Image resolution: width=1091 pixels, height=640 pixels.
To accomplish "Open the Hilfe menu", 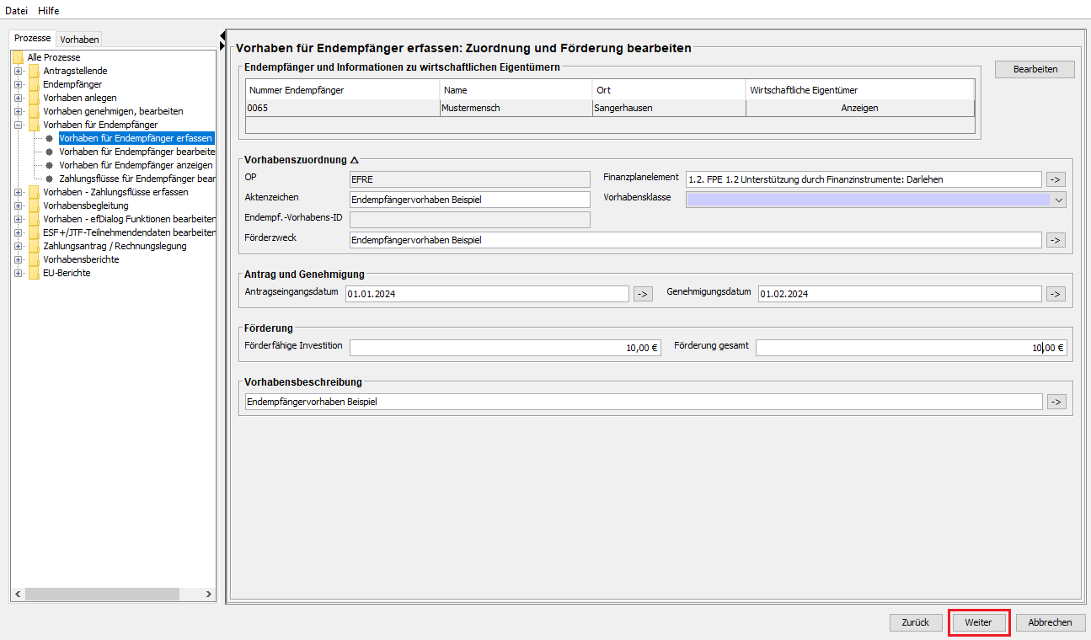I will click(49, 10).
